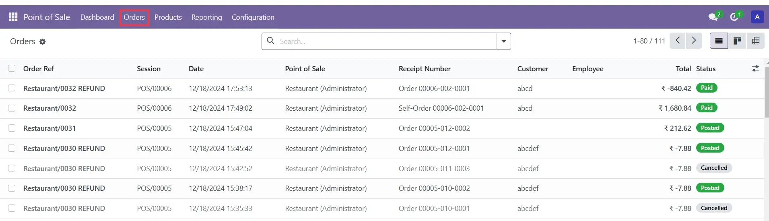Sort by Total column header

point(683,69)
